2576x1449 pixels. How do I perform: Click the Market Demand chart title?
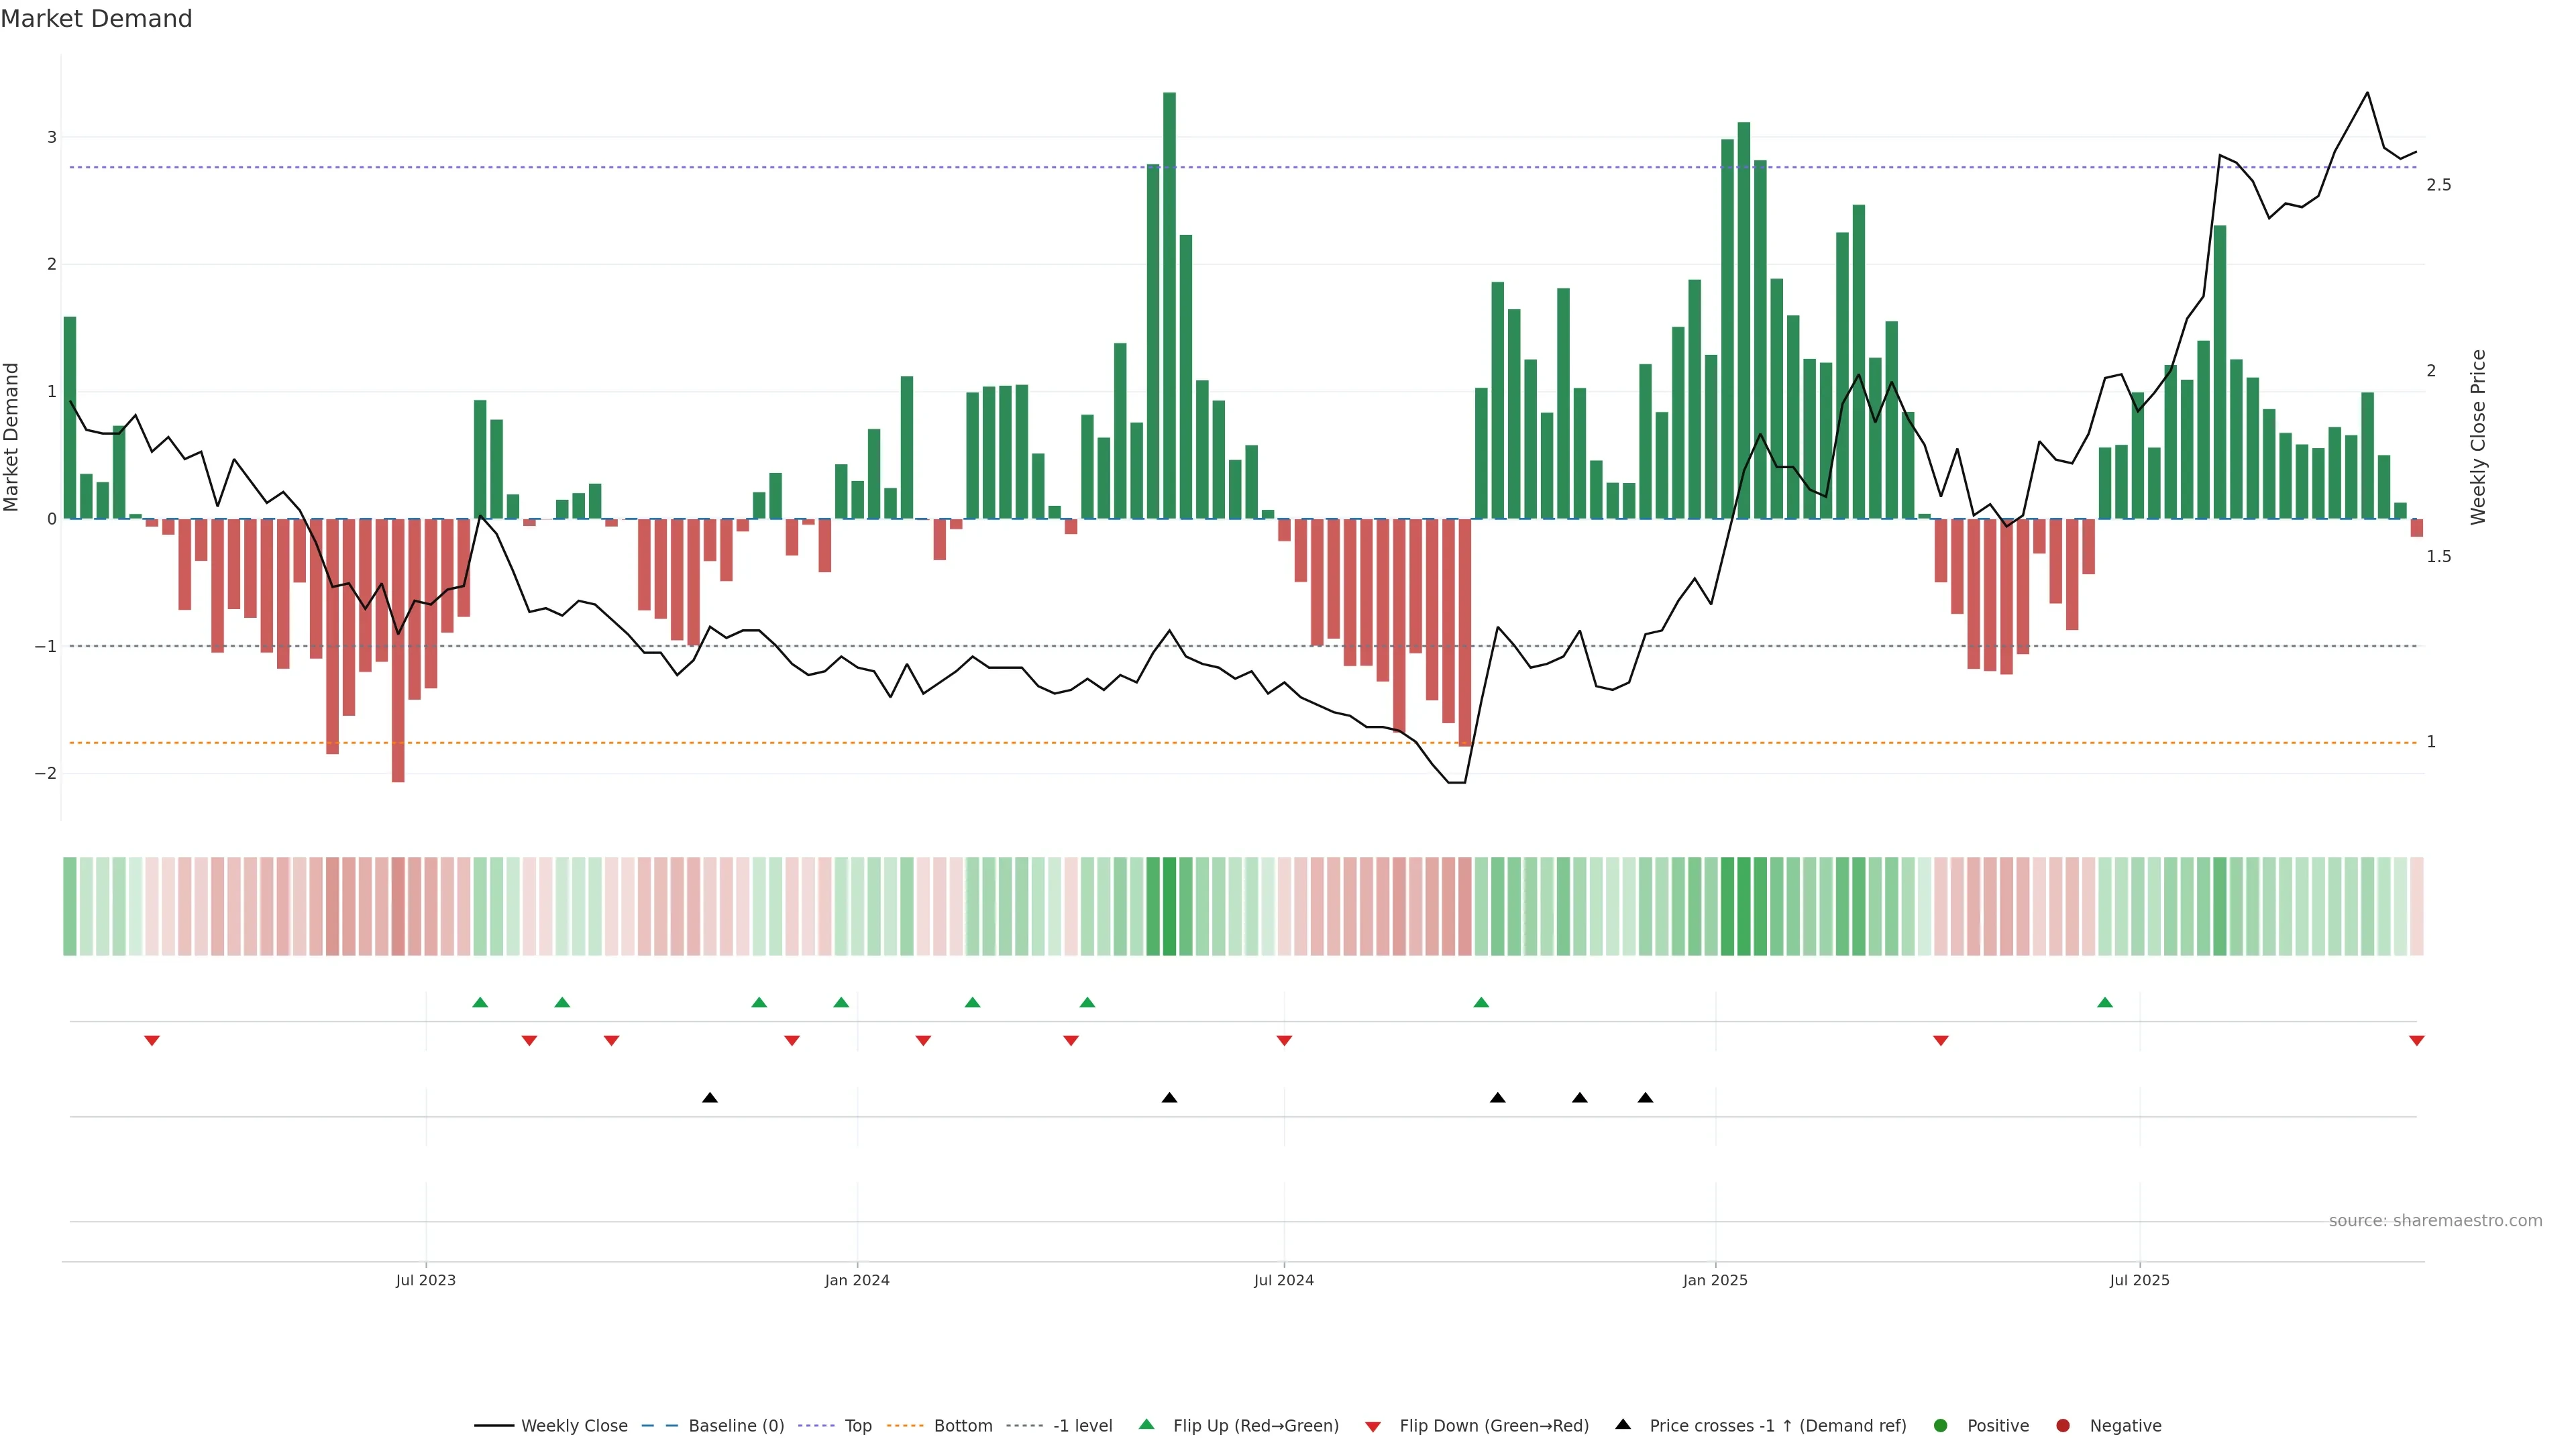point(96,19)
